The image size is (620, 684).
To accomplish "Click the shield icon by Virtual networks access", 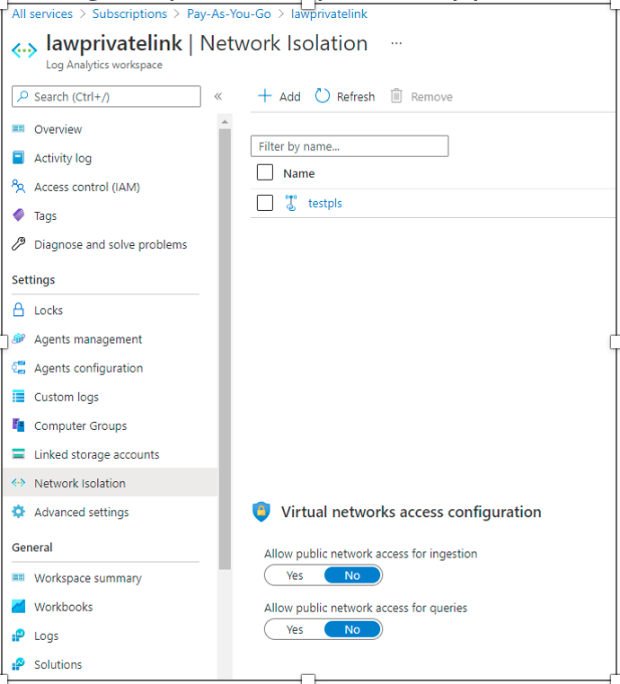I will 261,512.
